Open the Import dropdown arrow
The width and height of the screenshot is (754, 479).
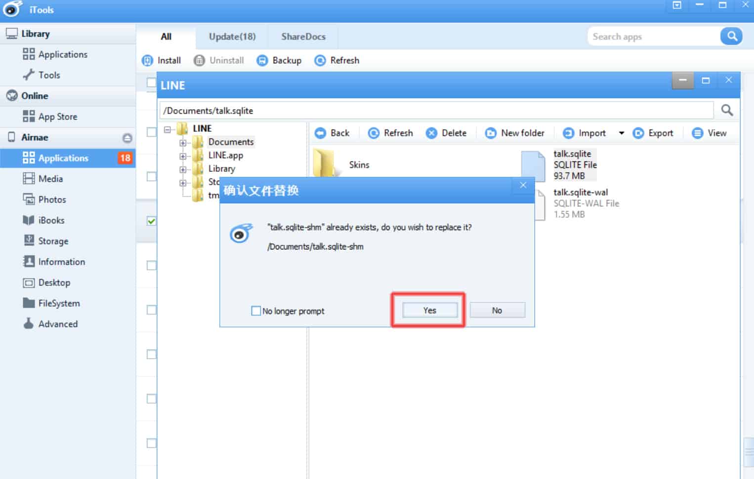[x=621, y=133]
